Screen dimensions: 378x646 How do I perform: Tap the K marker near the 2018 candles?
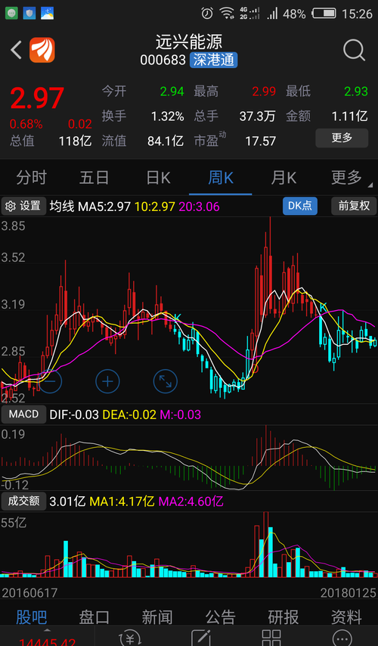click(324, 306)
